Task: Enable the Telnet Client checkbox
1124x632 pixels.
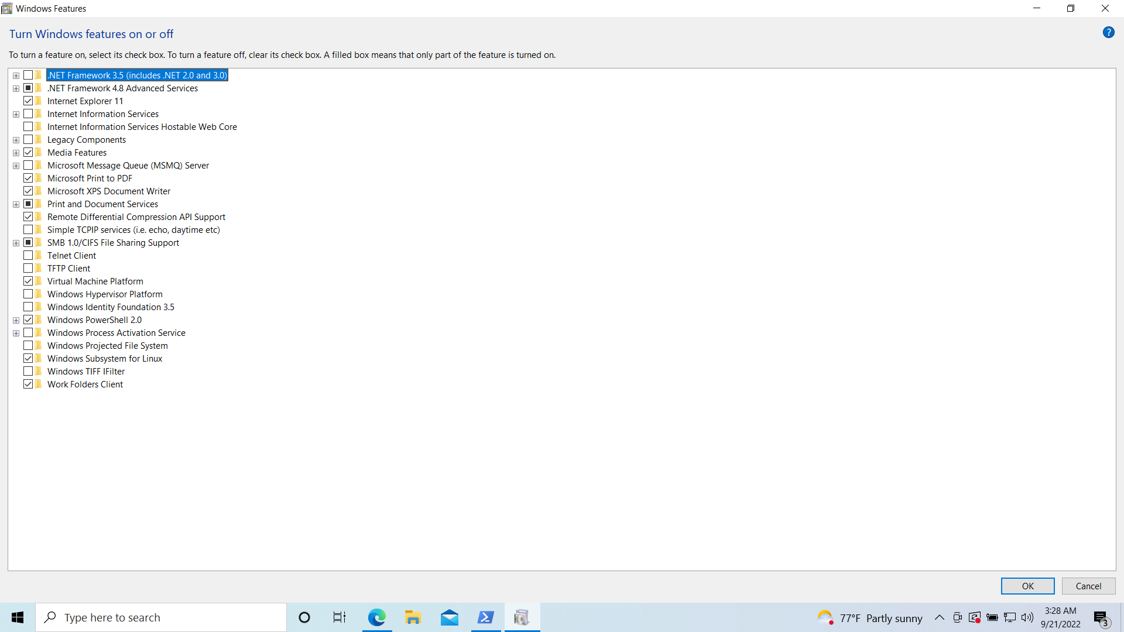Action: point(28,255)
